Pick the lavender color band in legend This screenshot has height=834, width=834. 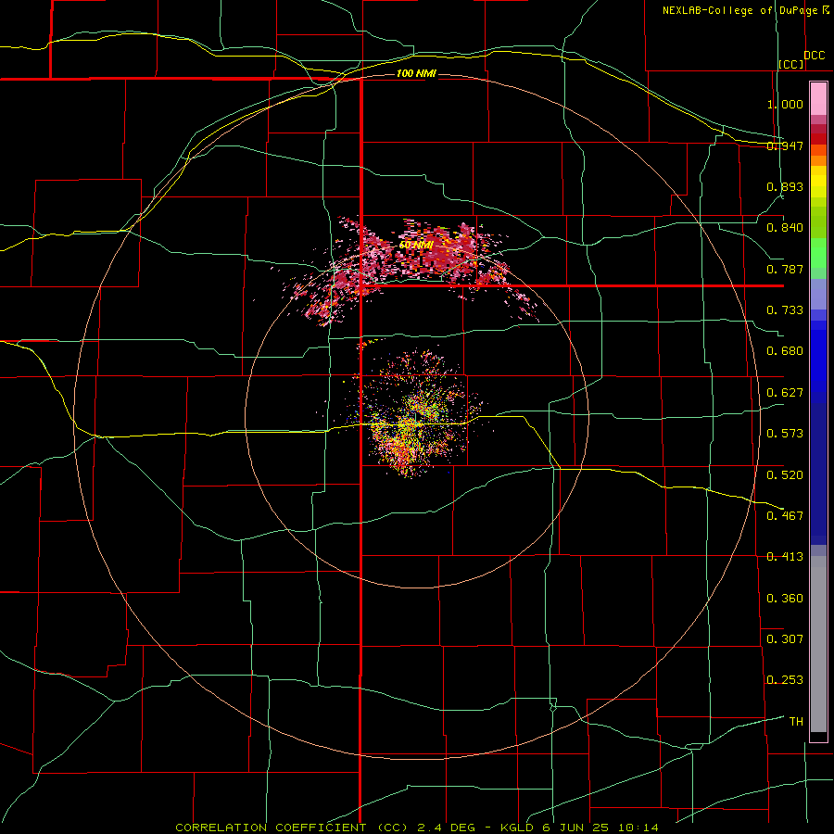(818, 294)
